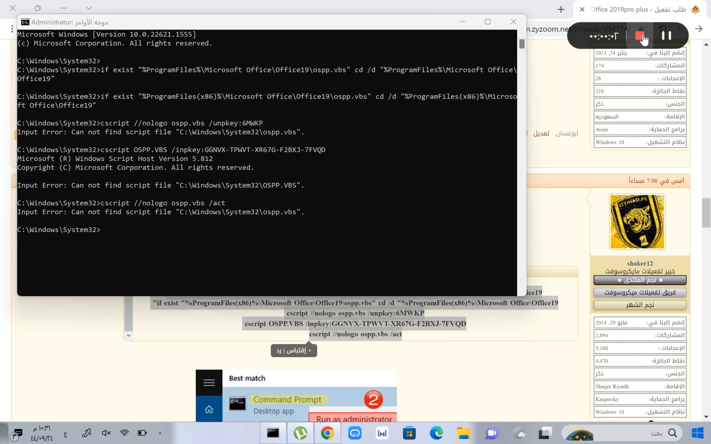711x444 pixels.
Task: Launch Microsoft Edge from the taskbar
Action: 436,433
